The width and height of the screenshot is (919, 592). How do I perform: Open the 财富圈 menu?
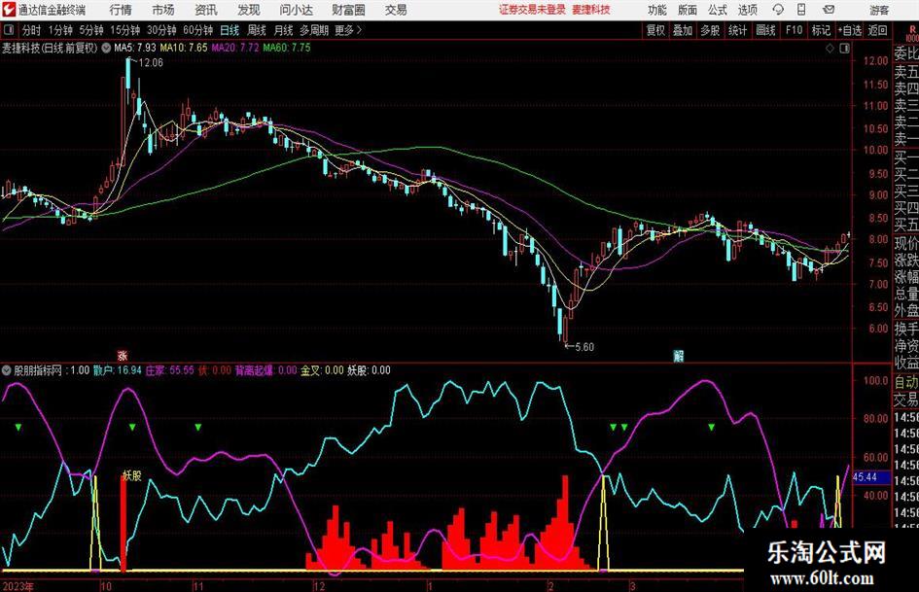(348, 10)
